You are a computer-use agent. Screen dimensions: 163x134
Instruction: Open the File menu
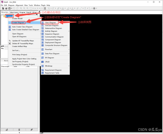[x=2, y=5]
